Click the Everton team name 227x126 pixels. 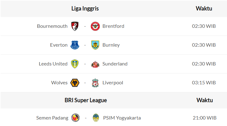pos(59,45)
